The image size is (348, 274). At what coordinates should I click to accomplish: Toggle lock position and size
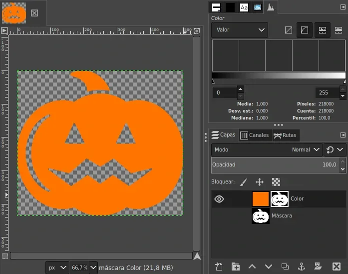(260, 182)
